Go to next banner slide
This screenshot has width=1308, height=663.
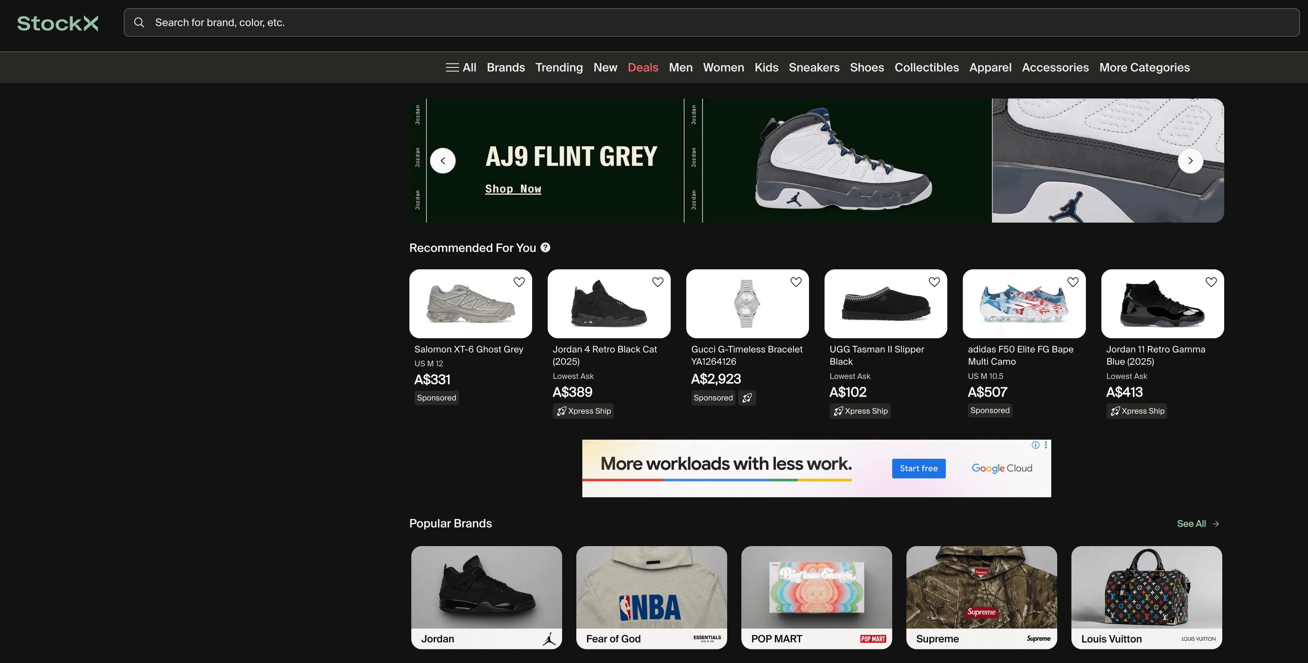tap(1190, 161)
